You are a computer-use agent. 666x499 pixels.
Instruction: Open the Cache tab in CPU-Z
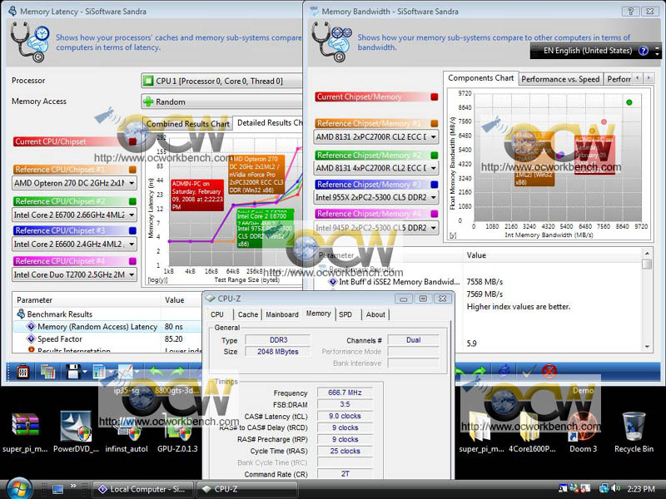(x=248, y=314)
